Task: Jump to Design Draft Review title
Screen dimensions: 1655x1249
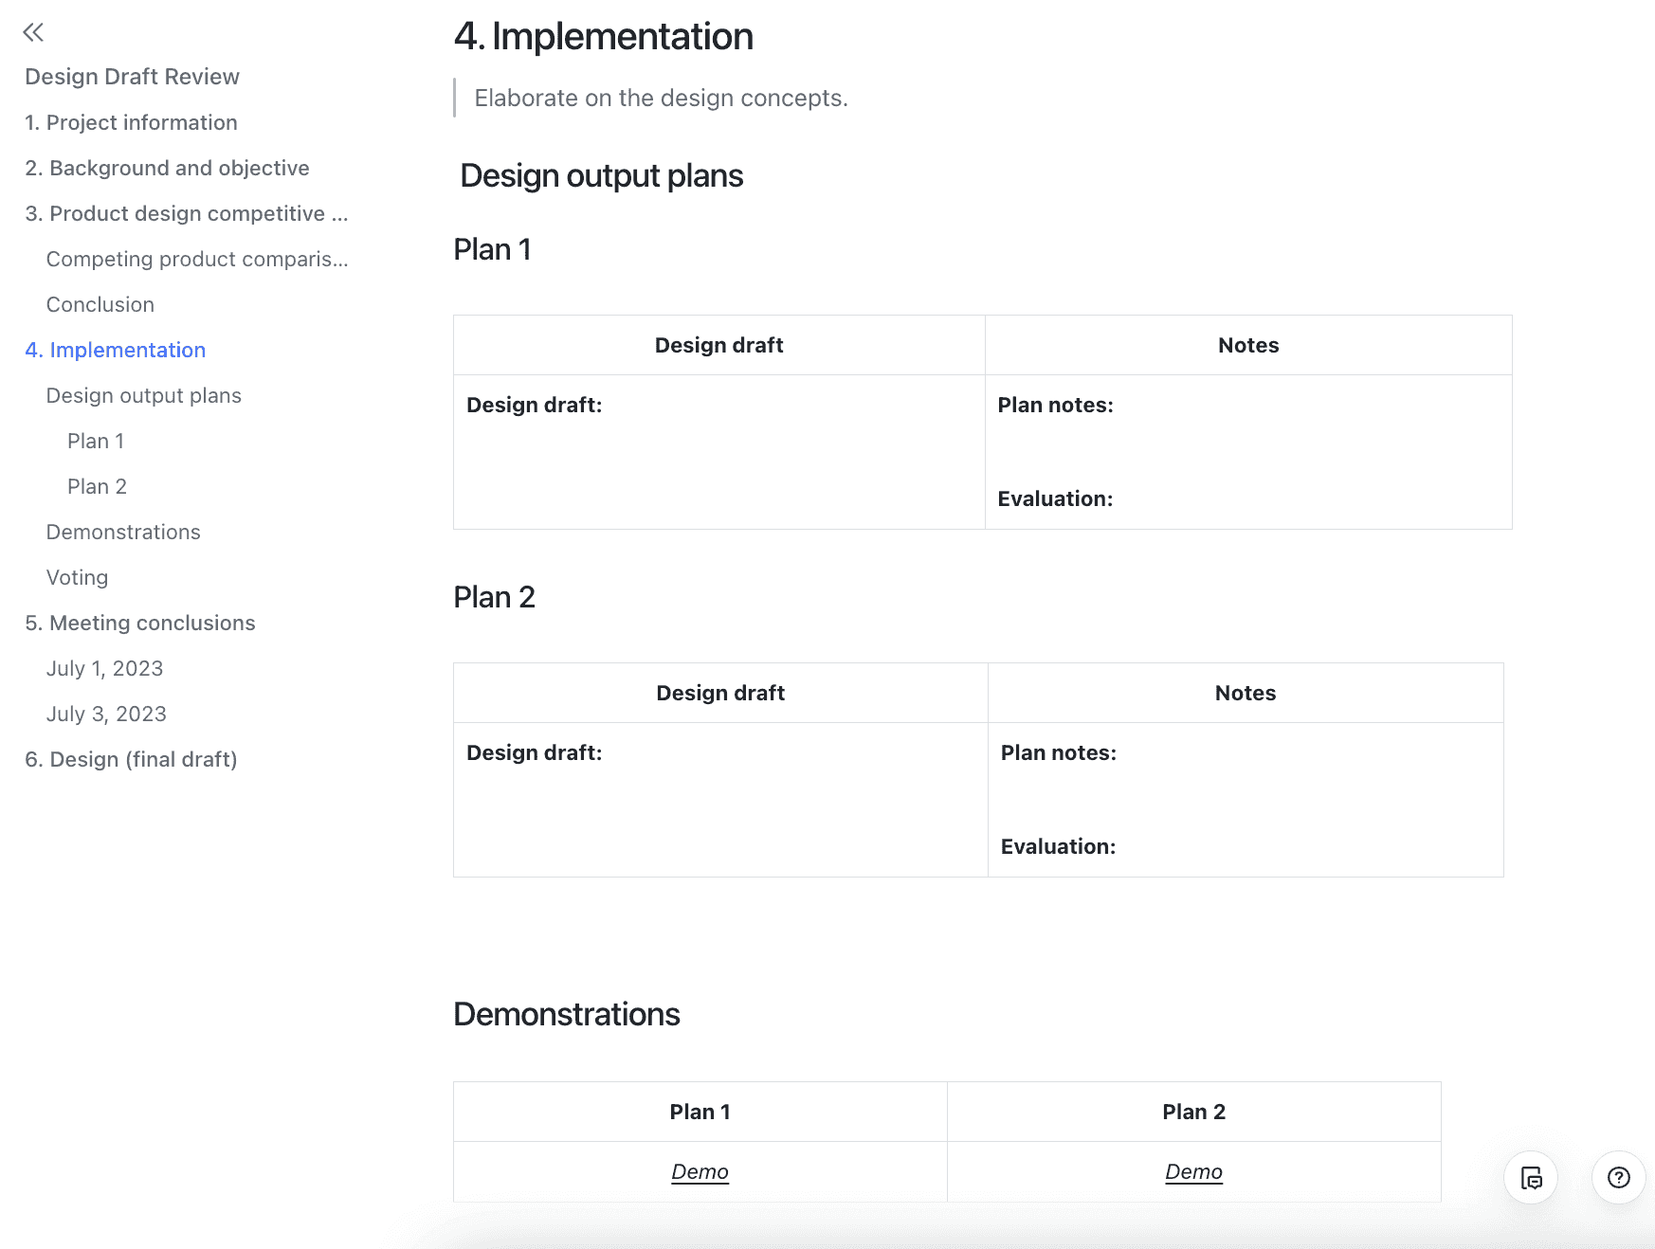Action: pyautogui.click(x=132, y=77)
